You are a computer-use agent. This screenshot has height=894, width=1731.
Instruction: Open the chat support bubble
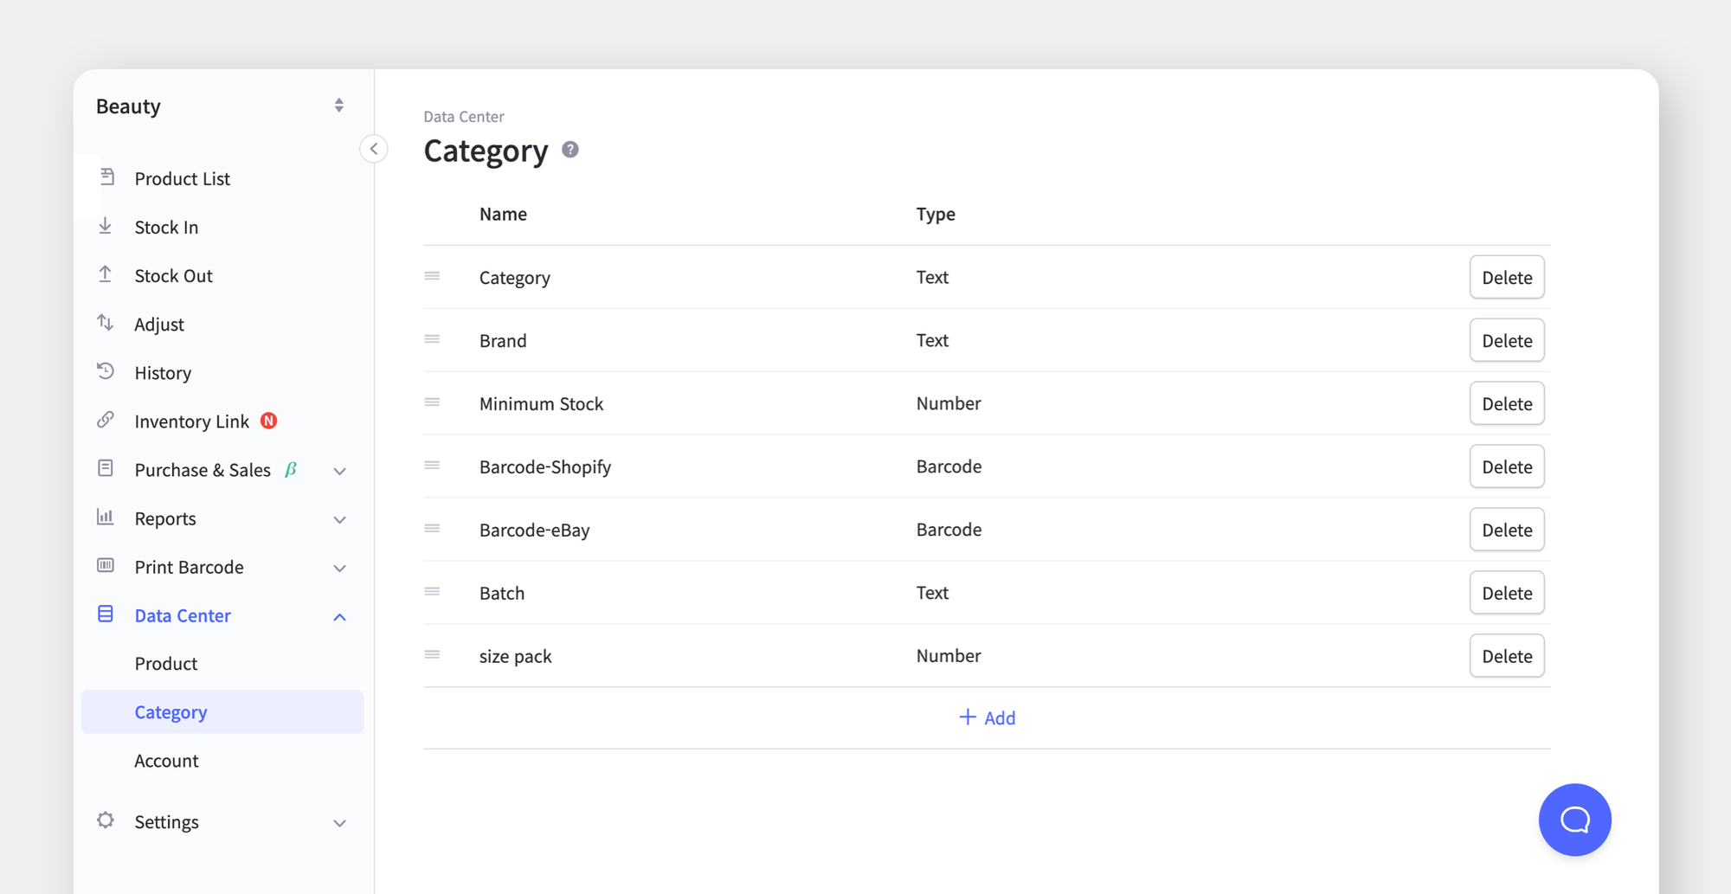point(1574,820)
